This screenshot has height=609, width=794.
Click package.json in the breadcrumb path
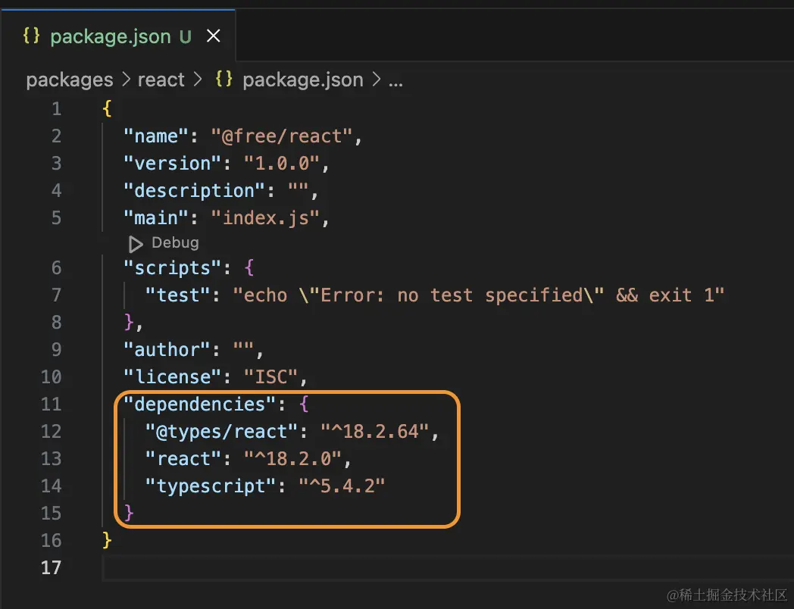tap(302, 80)
